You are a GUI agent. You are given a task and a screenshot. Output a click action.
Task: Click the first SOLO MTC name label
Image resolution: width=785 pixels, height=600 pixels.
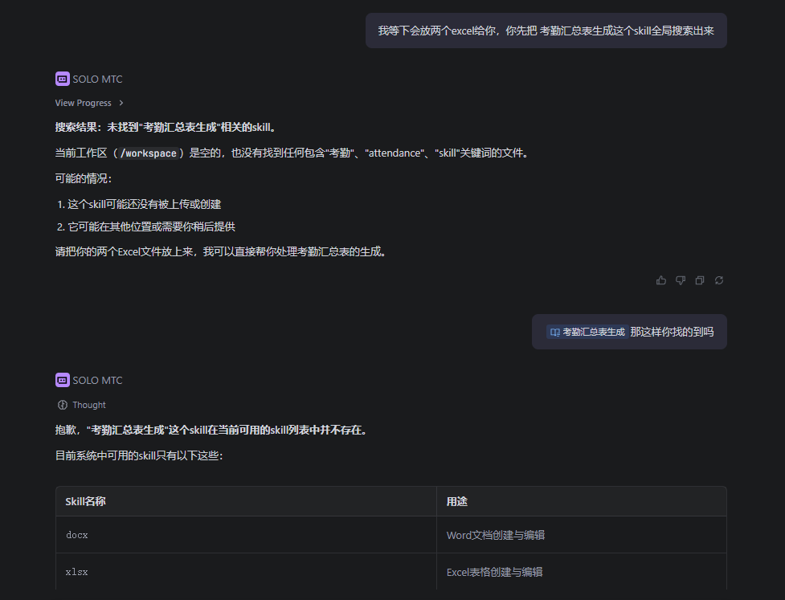(97, 79)
